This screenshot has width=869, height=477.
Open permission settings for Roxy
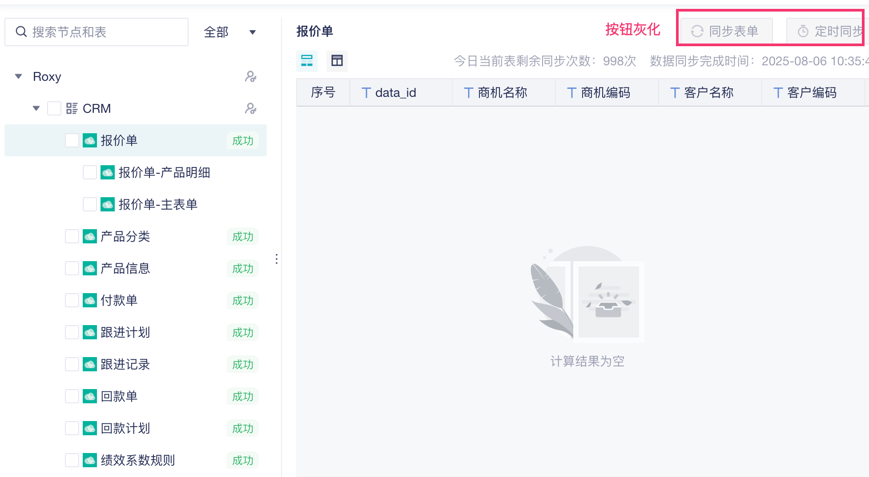pos(251,76)
